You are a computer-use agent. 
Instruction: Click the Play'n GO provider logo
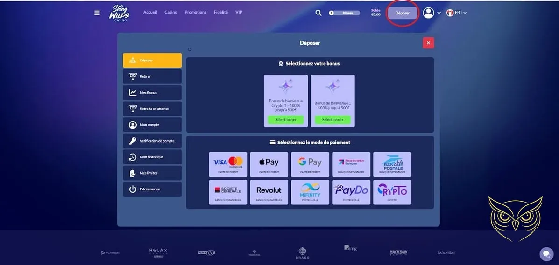(206, 253)
